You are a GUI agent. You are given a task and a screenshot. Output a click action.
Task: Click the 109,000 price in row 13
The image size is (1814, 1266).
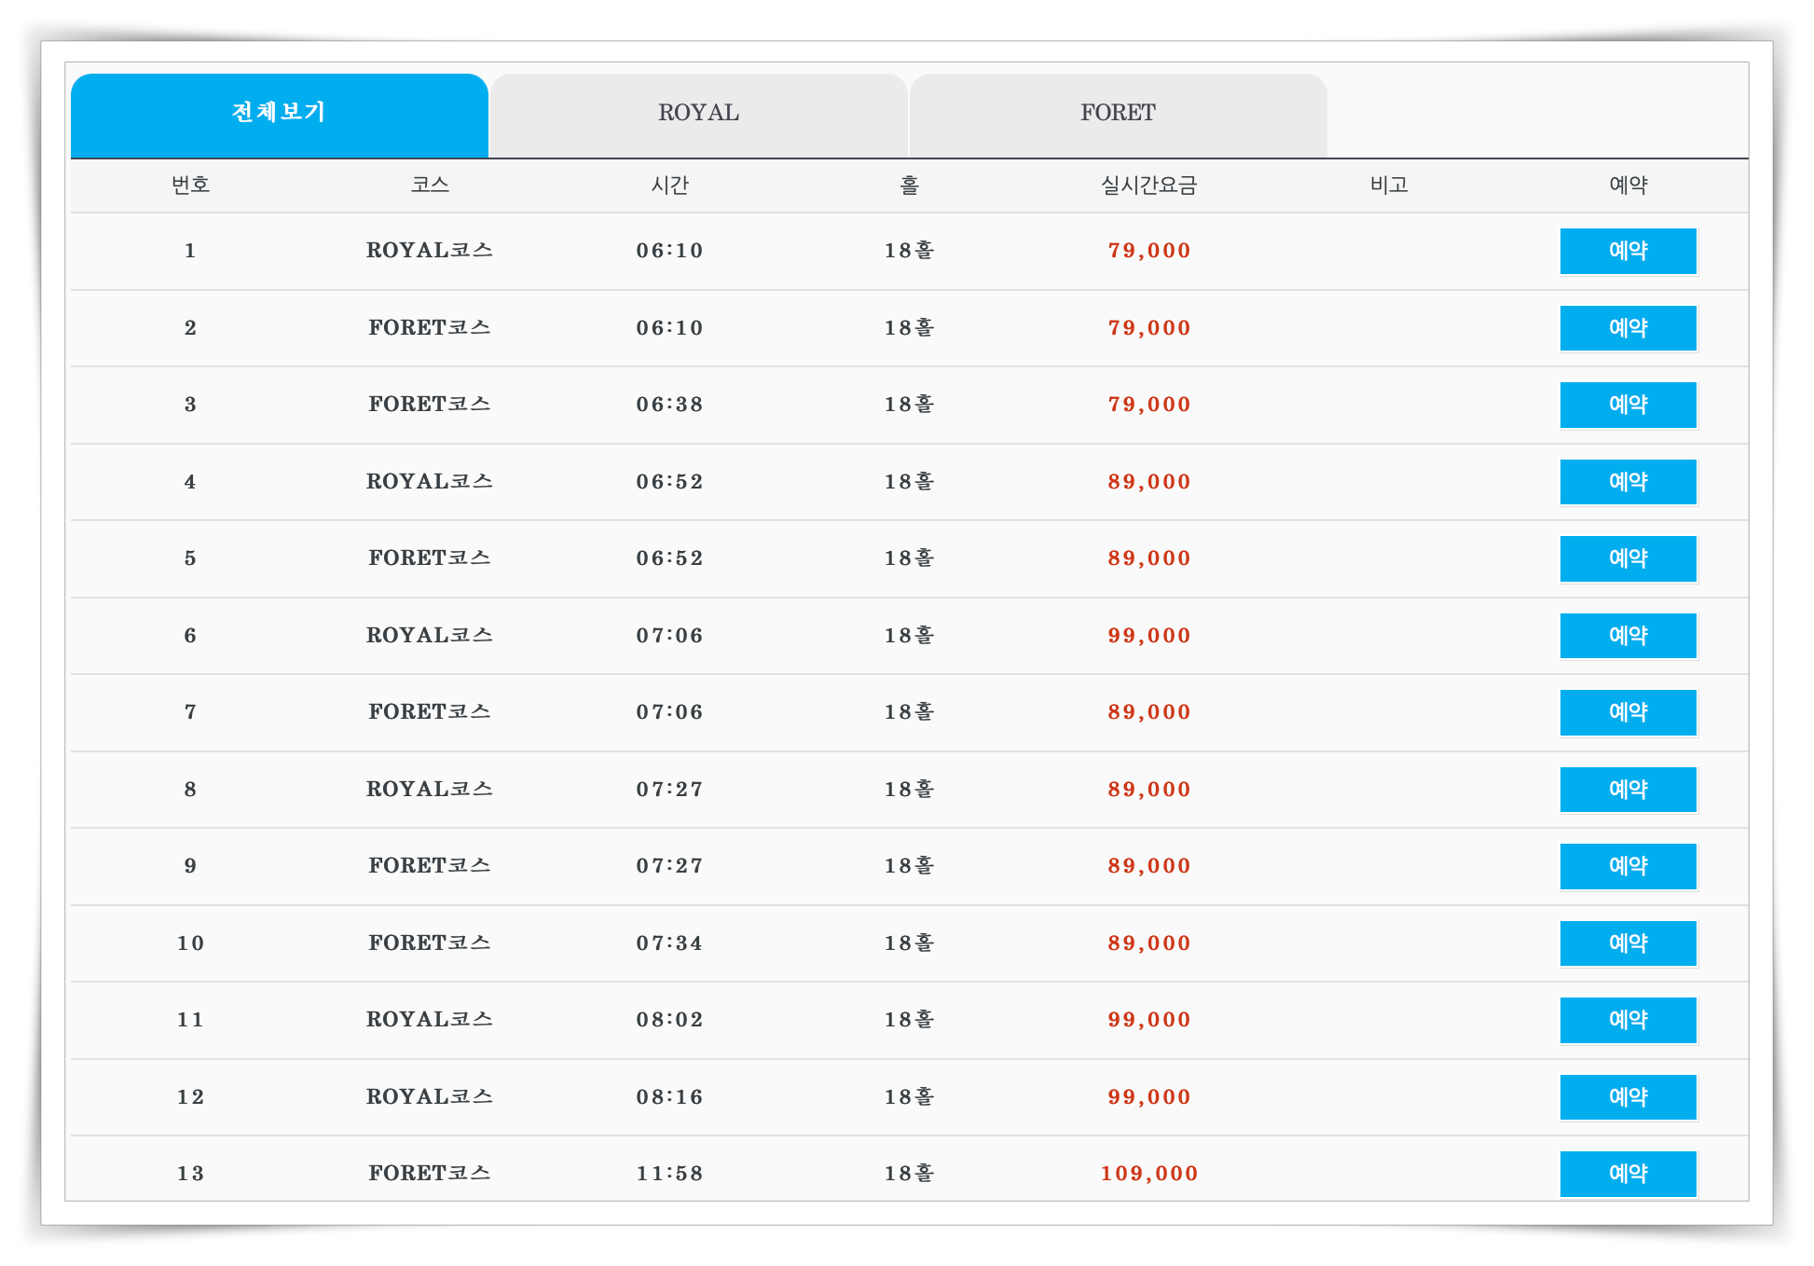pos(1148,1174)
